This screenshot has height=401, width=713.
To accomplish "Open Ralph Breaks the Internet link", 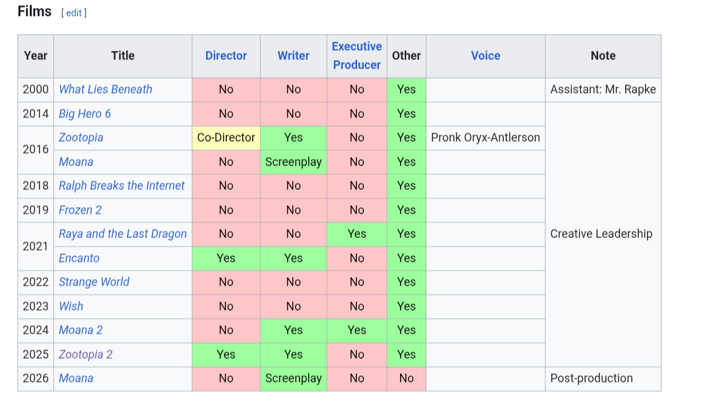I will (x=121, y=186).
